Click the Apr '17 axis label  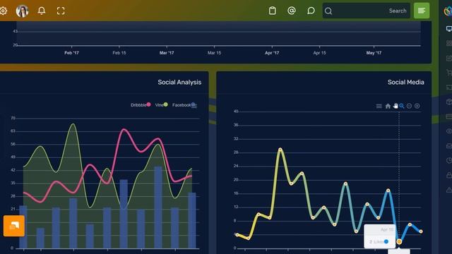[x=272, y=53]
